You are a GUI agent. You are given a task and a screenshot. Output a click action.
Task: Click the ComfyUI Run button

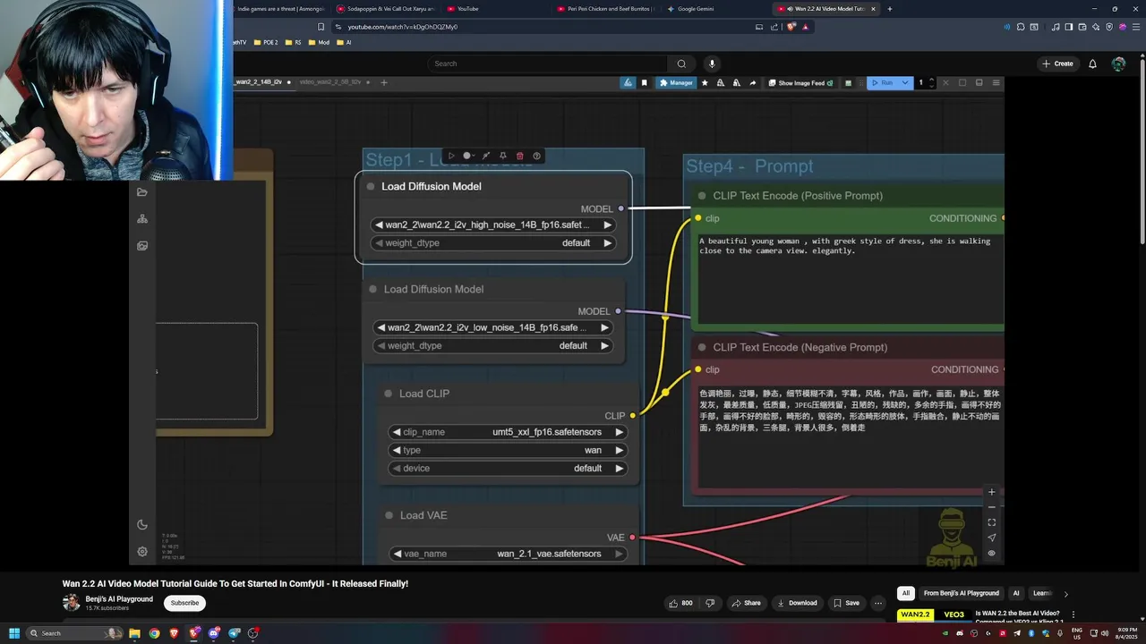tap(882, 82)
